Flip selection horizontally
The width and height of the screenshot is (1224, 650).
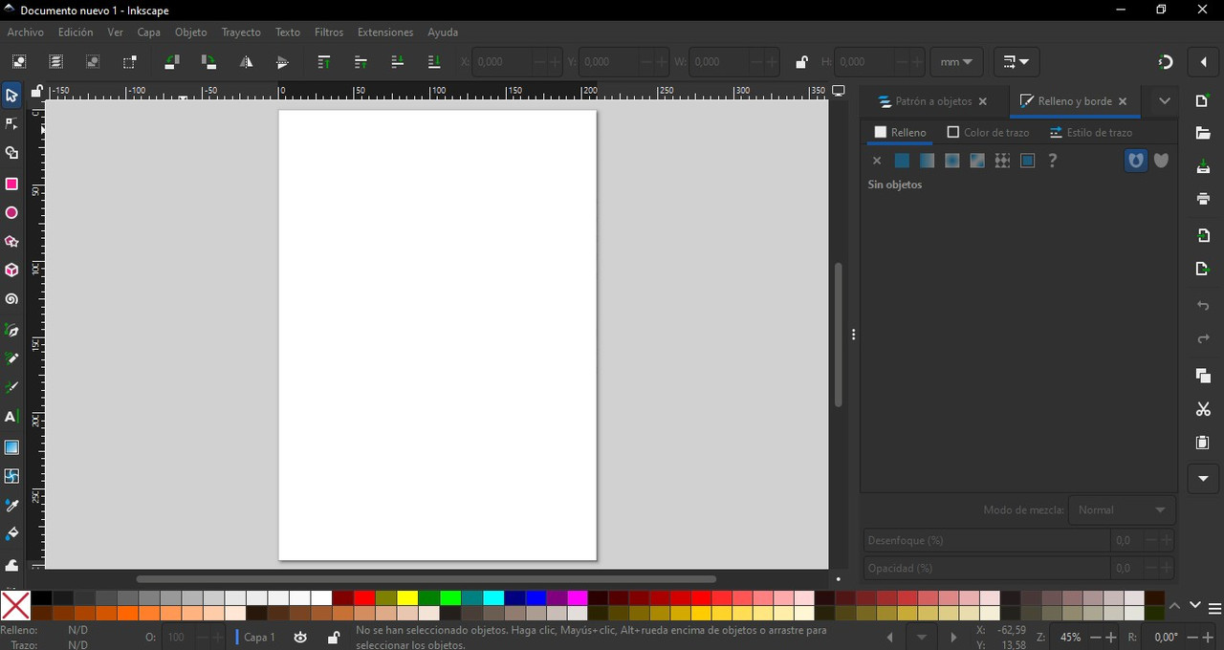point(246,62)
